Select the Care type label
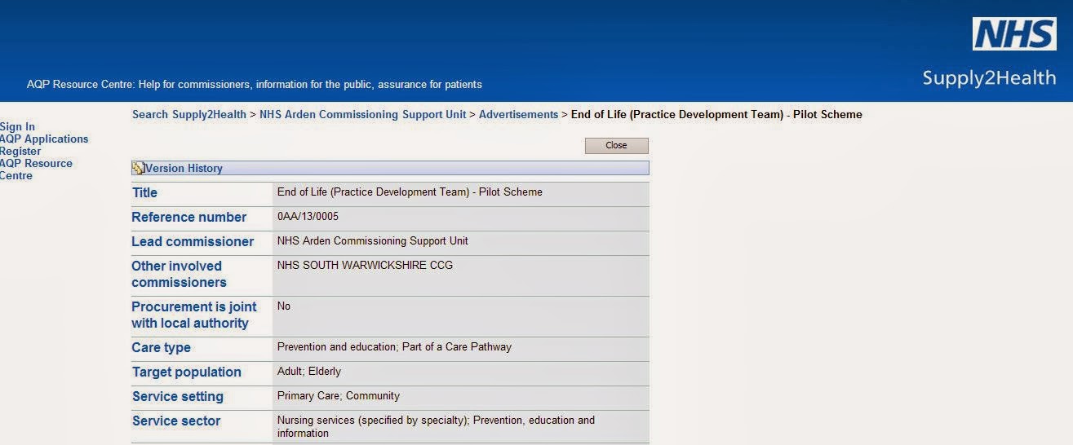The width and height of the screenshot is (1073, 445). point(162,348)
